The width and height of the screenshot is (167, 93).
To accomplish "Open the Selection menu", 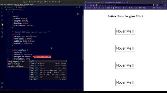I will [10, 5].
